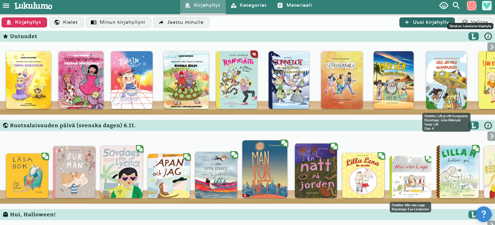Select the Kielet filter button
495x225 pixels.
point(67,22)
